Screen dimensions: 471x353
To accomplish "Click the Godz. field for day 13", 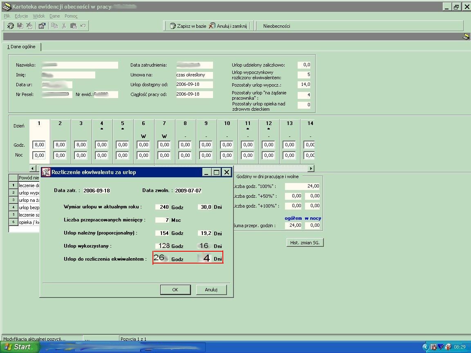I will click(x=289, y=145).
